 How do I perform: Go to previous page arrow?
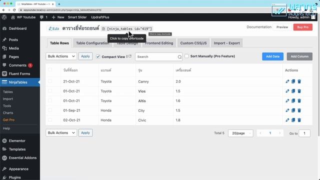[x=260, y=133]
